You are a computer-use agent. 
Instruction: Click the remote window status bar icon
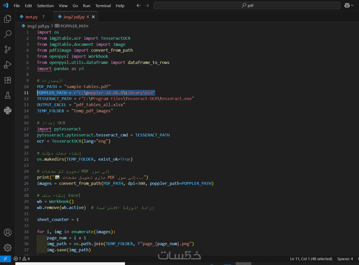5,259
